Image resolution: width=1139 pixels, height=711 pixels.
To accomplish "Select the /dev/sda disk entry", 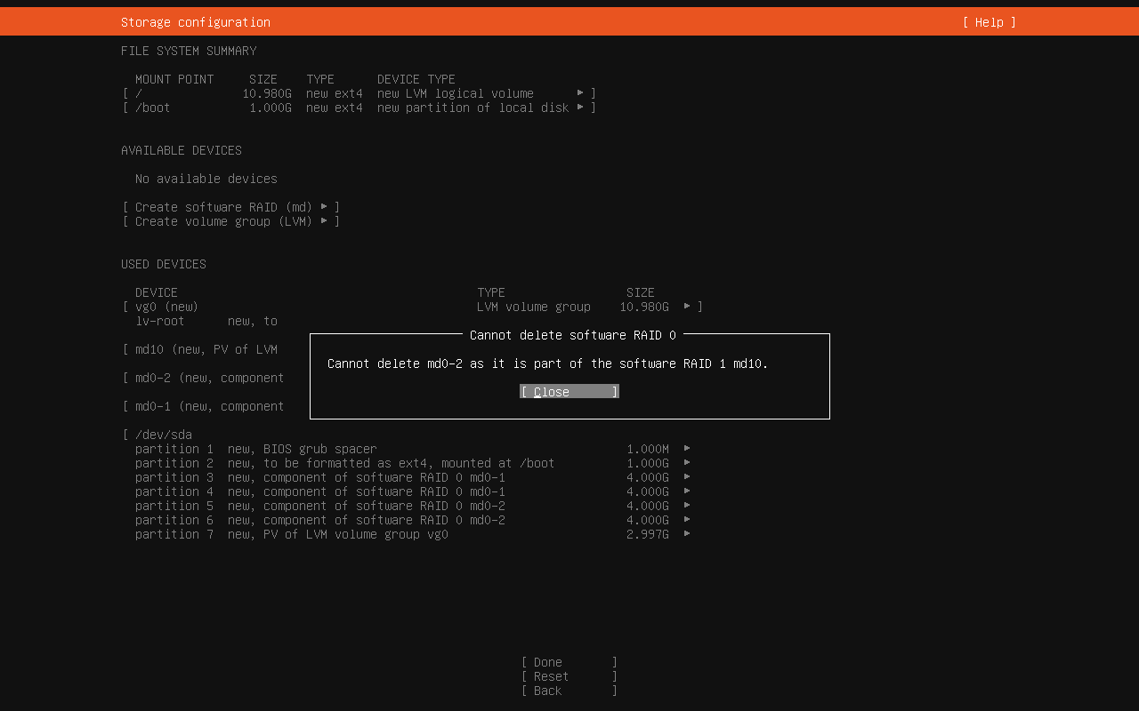I will pos(163,435).
